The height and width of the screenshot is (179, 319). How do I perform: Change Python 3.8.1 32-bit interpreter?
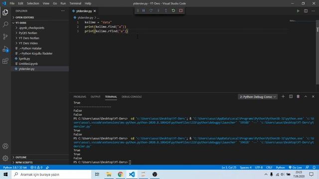(15, 168)
